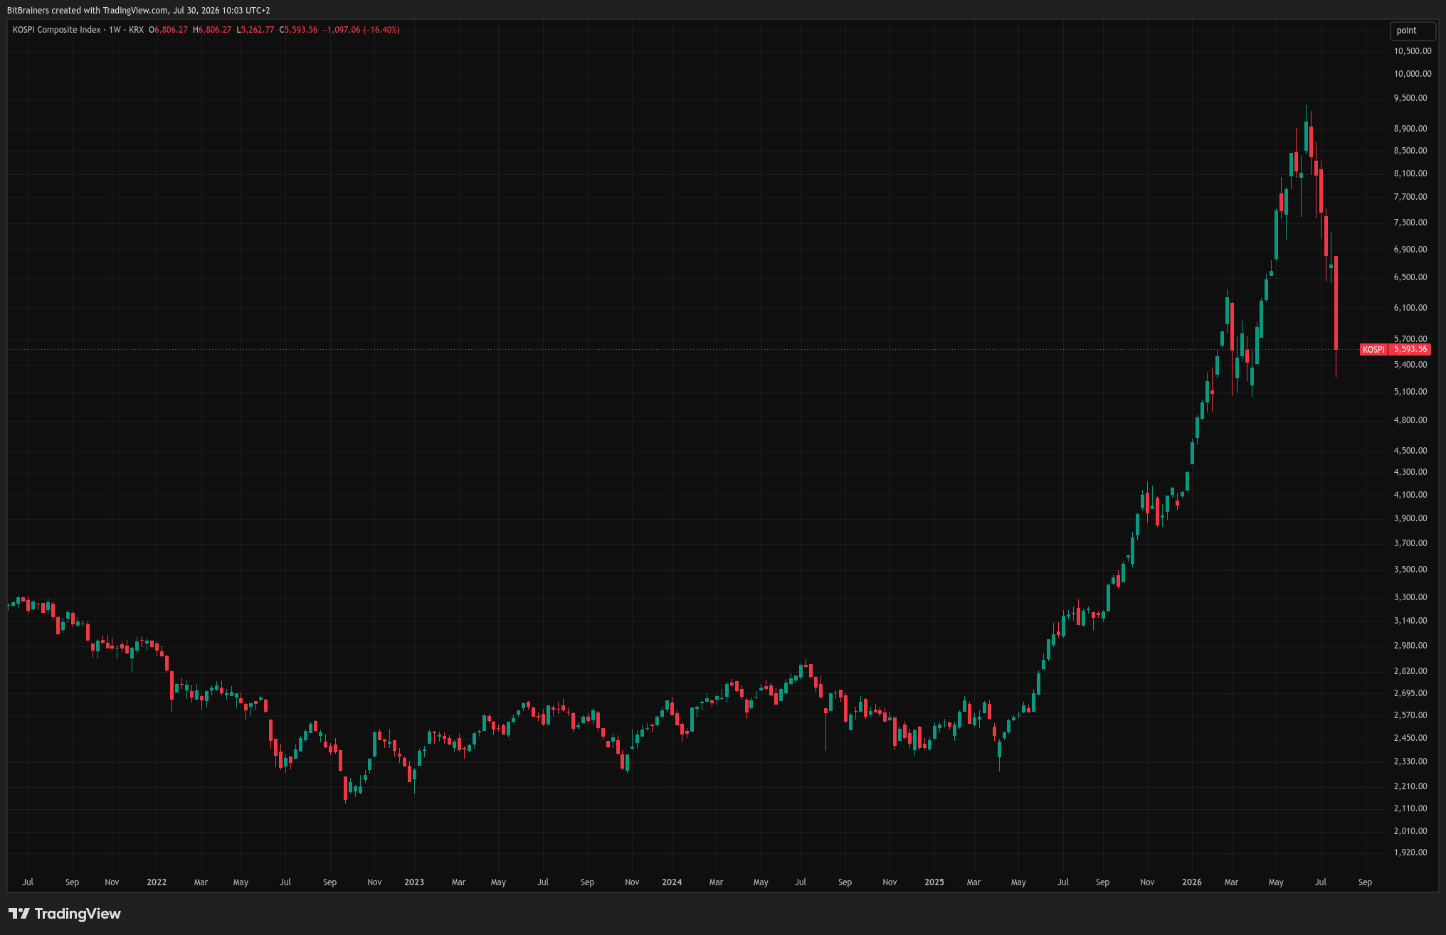Click the change value −1,097.06 (−16.40%)
Image resolution: width=1446 pixels, height=935 pixels.
point(361,30)
